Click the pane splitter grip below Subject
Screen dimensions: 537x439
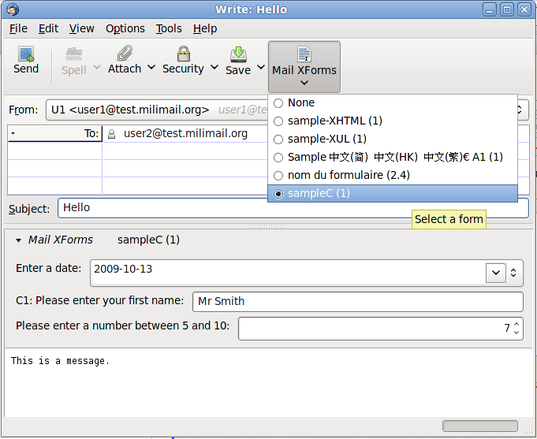click(268, 226)
